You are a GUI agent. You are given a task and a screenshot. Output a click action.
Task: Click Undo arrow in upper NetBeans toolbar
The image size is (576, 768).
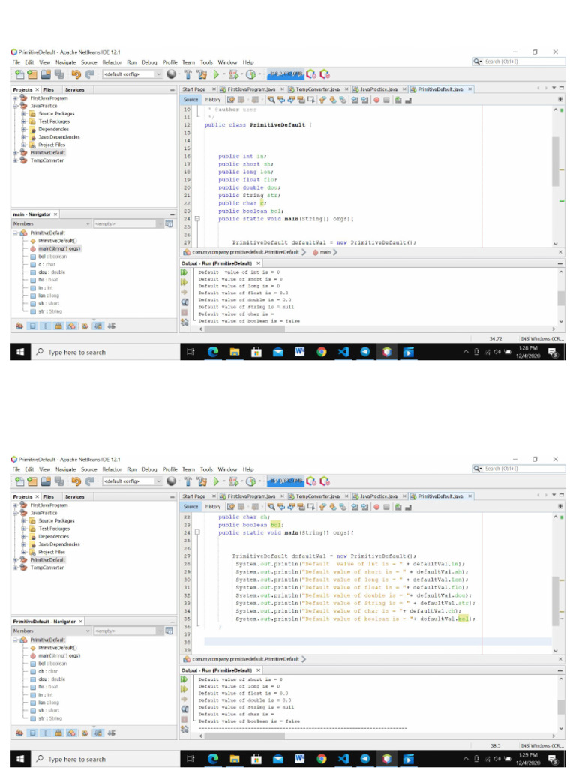(76, 74)
